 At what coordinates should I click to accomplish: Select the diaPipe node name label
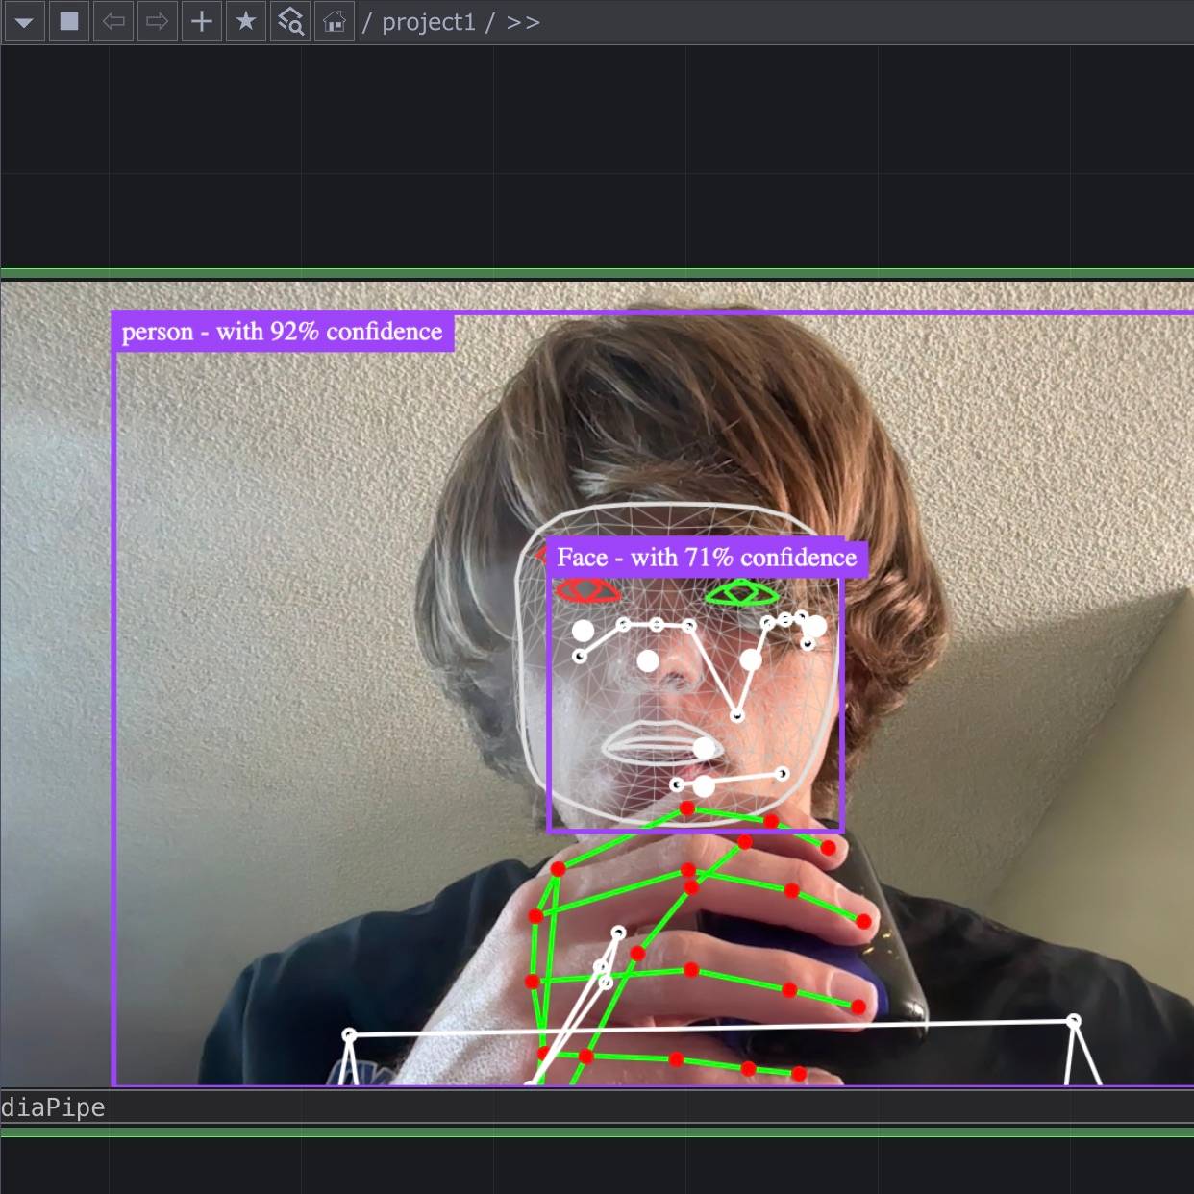pyautogui.click(x=53, y=1107)
